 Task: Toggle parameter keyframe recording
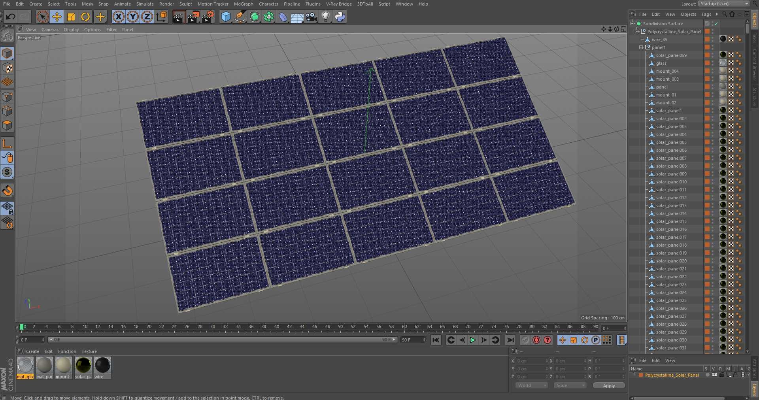pos(596,340)
